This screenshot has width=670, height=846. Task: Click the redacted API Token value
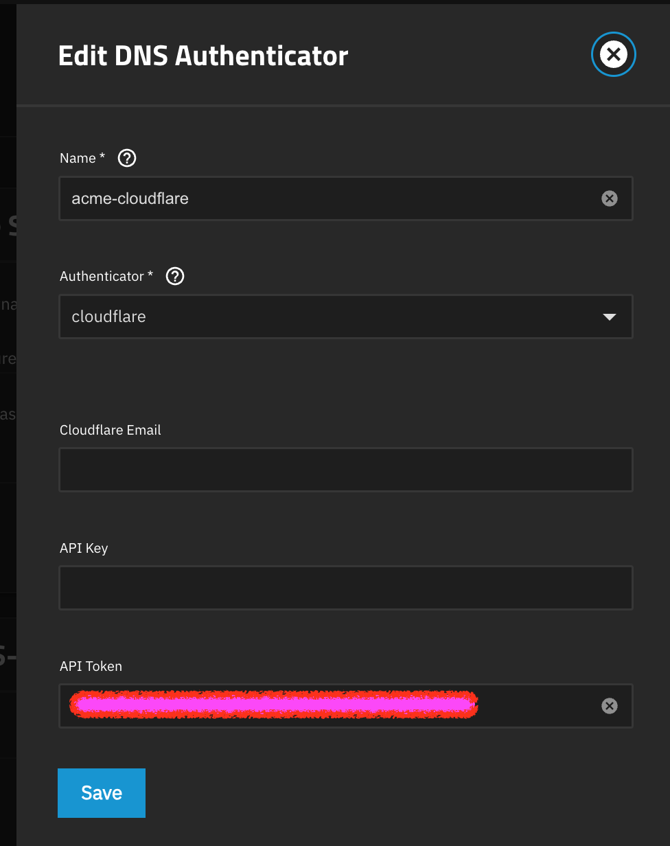[273, 705]
